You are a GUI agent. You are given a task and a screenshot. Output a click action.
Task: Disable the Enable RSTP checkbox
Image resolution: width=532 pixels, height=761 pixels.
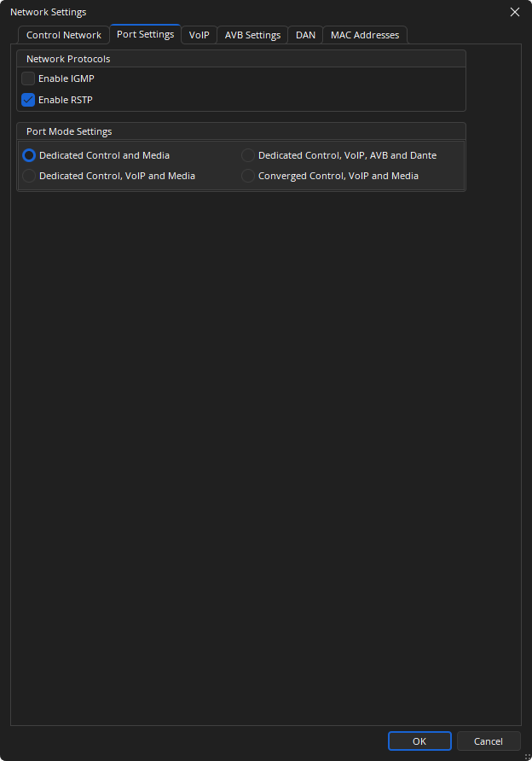coord(29,100)
